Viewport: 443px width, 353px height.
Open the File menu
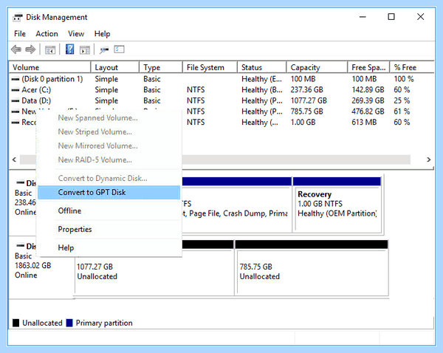click(20, 34)
